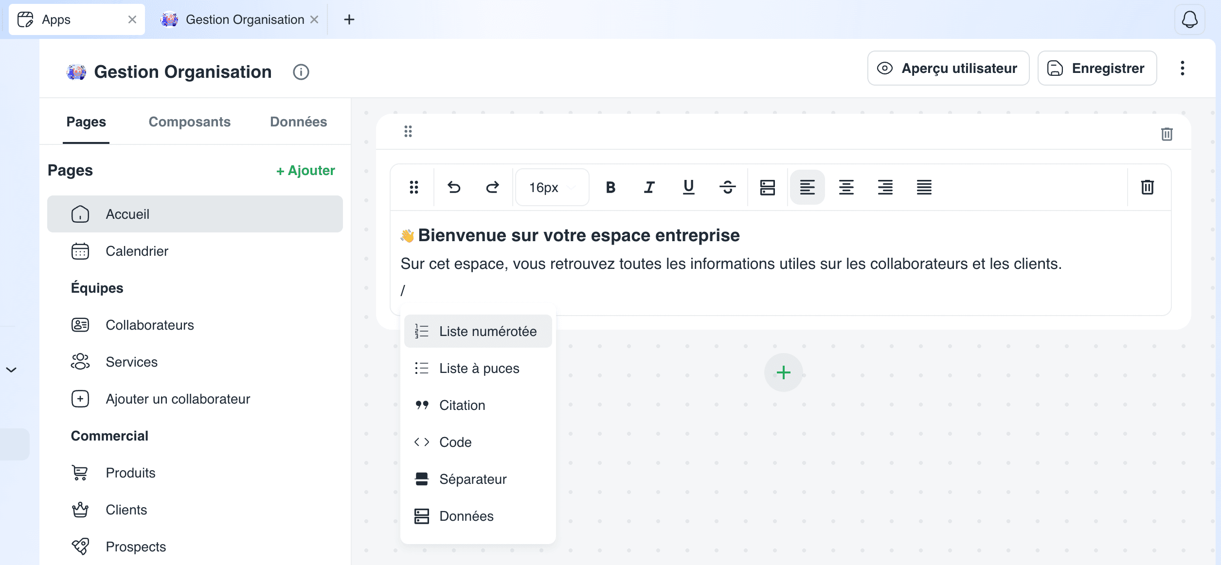Image resolution: width=1221 pixels, height=565 pixels.
Task: Click Enregistrer to save
Action: click(1097, 68)
